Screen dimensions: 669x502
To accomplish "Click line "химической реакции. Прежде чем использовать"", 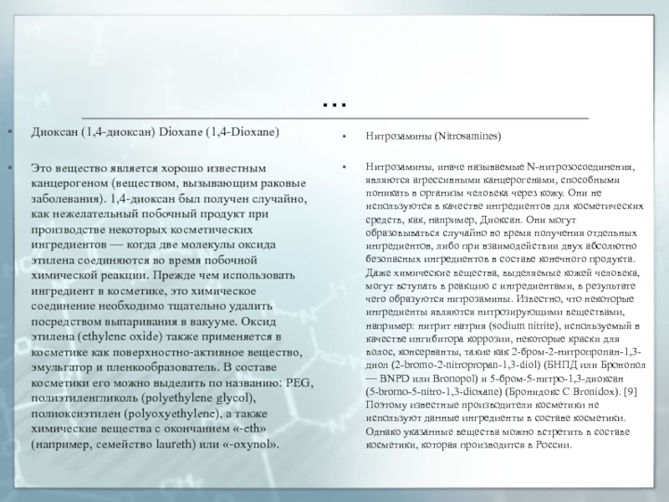I will [162, 275].
